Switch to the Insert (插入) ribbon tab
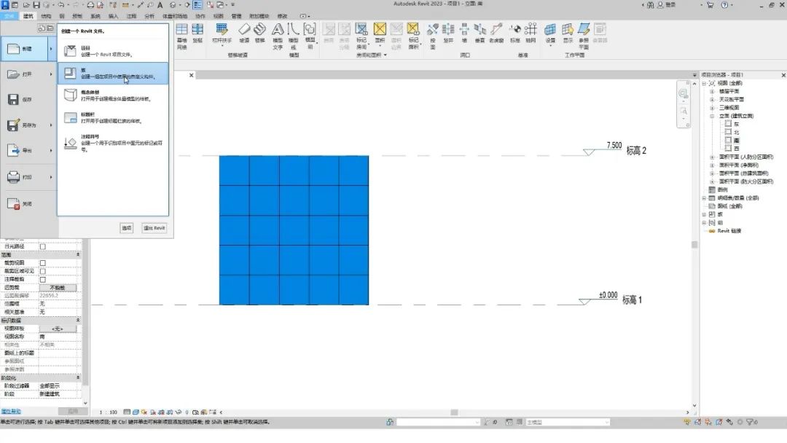The height and width of the screenshot is (443, 787). point(114,16)
